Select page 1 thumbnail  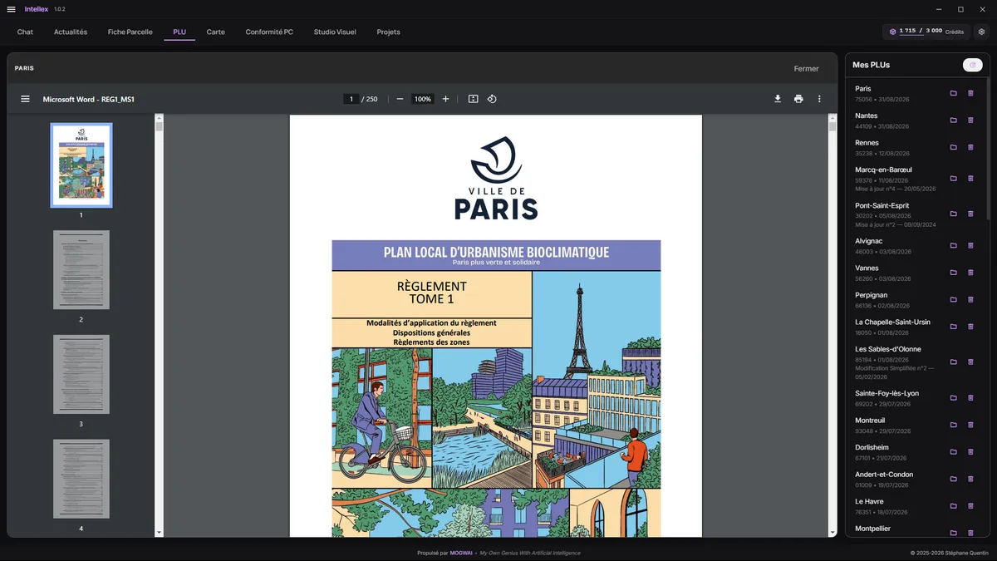[x=81, y=165]
